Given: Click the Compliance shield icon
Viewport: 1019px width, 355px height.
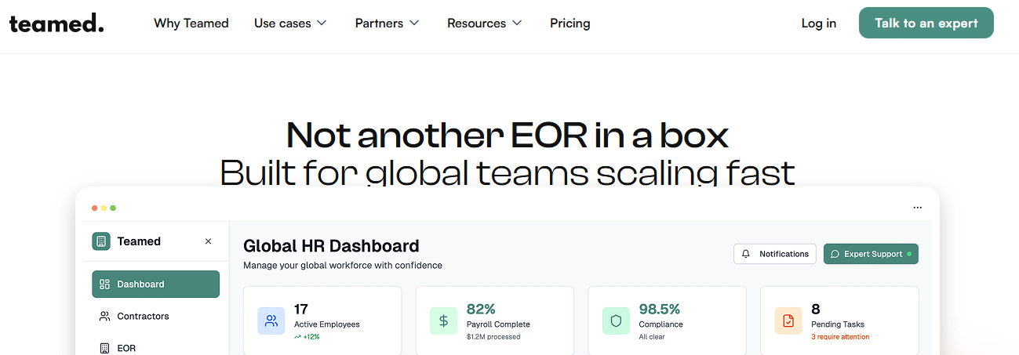Looking at the screenshot, I should click(617, 321).
